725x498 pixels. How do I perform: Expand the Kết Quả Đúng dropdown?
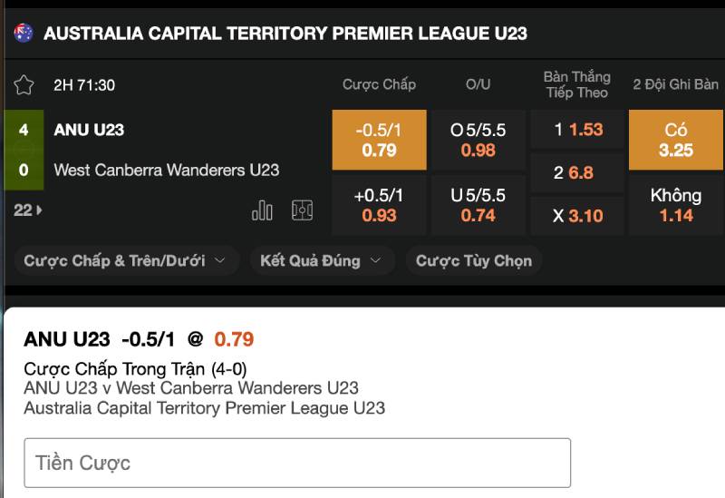coord(322,260)
